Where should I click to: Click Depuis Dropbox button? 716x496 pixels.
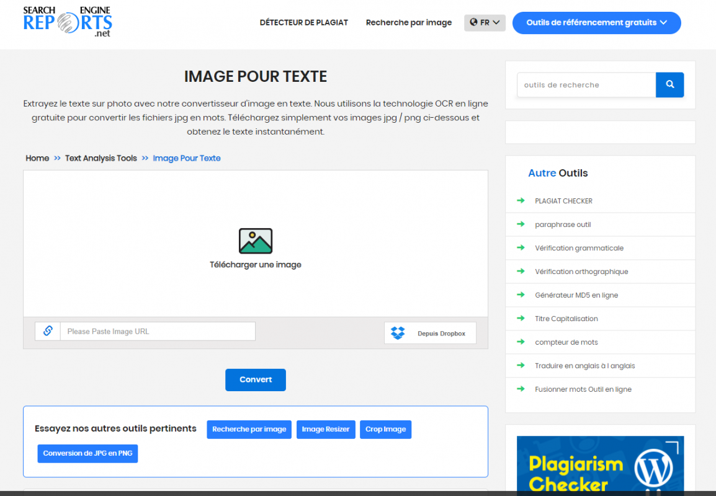[430, 333]
